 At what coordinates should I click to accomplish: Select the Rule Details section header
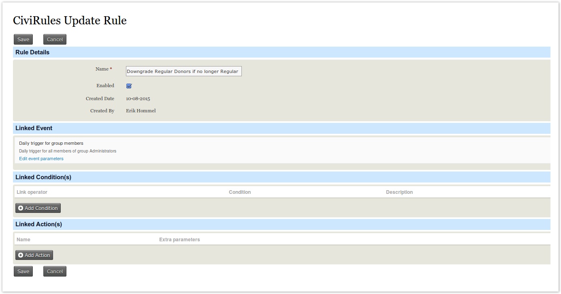[32, 52]
